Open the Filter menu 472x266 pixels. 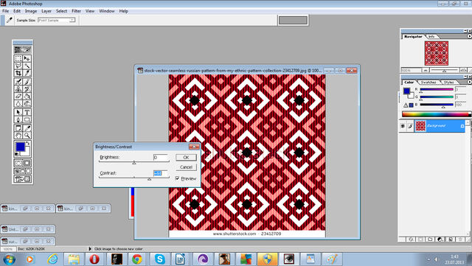click(x=76, y=11)
